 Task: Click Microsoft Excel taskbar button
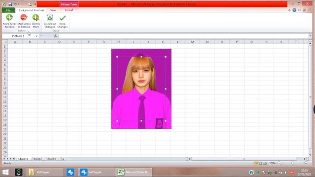point(134,172)
